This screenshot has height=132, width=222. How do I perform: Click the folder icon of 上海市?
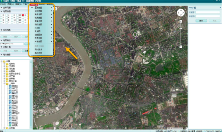7,84
